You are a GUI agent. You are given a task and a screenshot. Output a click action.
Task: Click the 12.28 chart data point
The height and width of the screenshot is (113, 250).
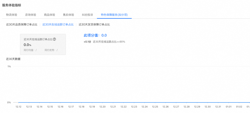pyautogui.click(x=187, y=107)
